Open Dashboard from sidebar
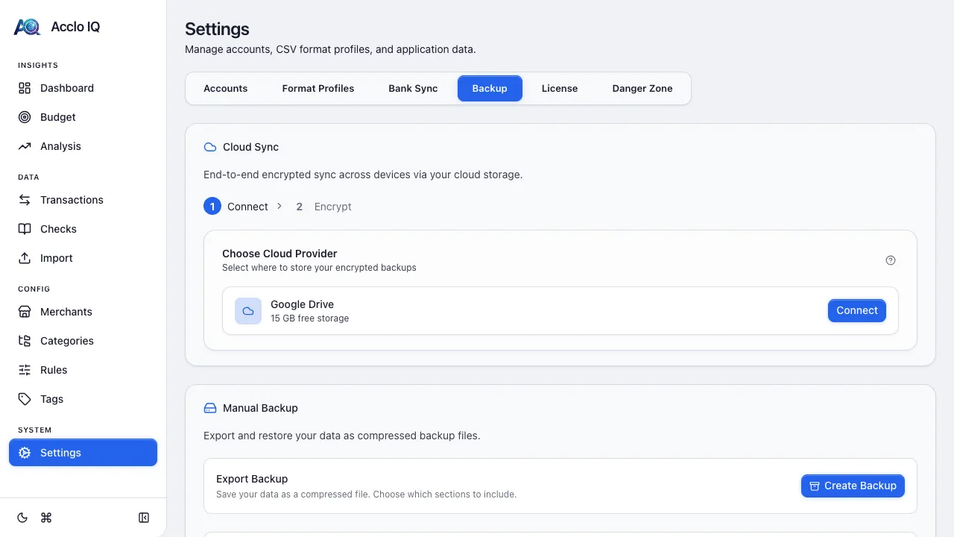954x537 pixels. (x=83, y=88)
